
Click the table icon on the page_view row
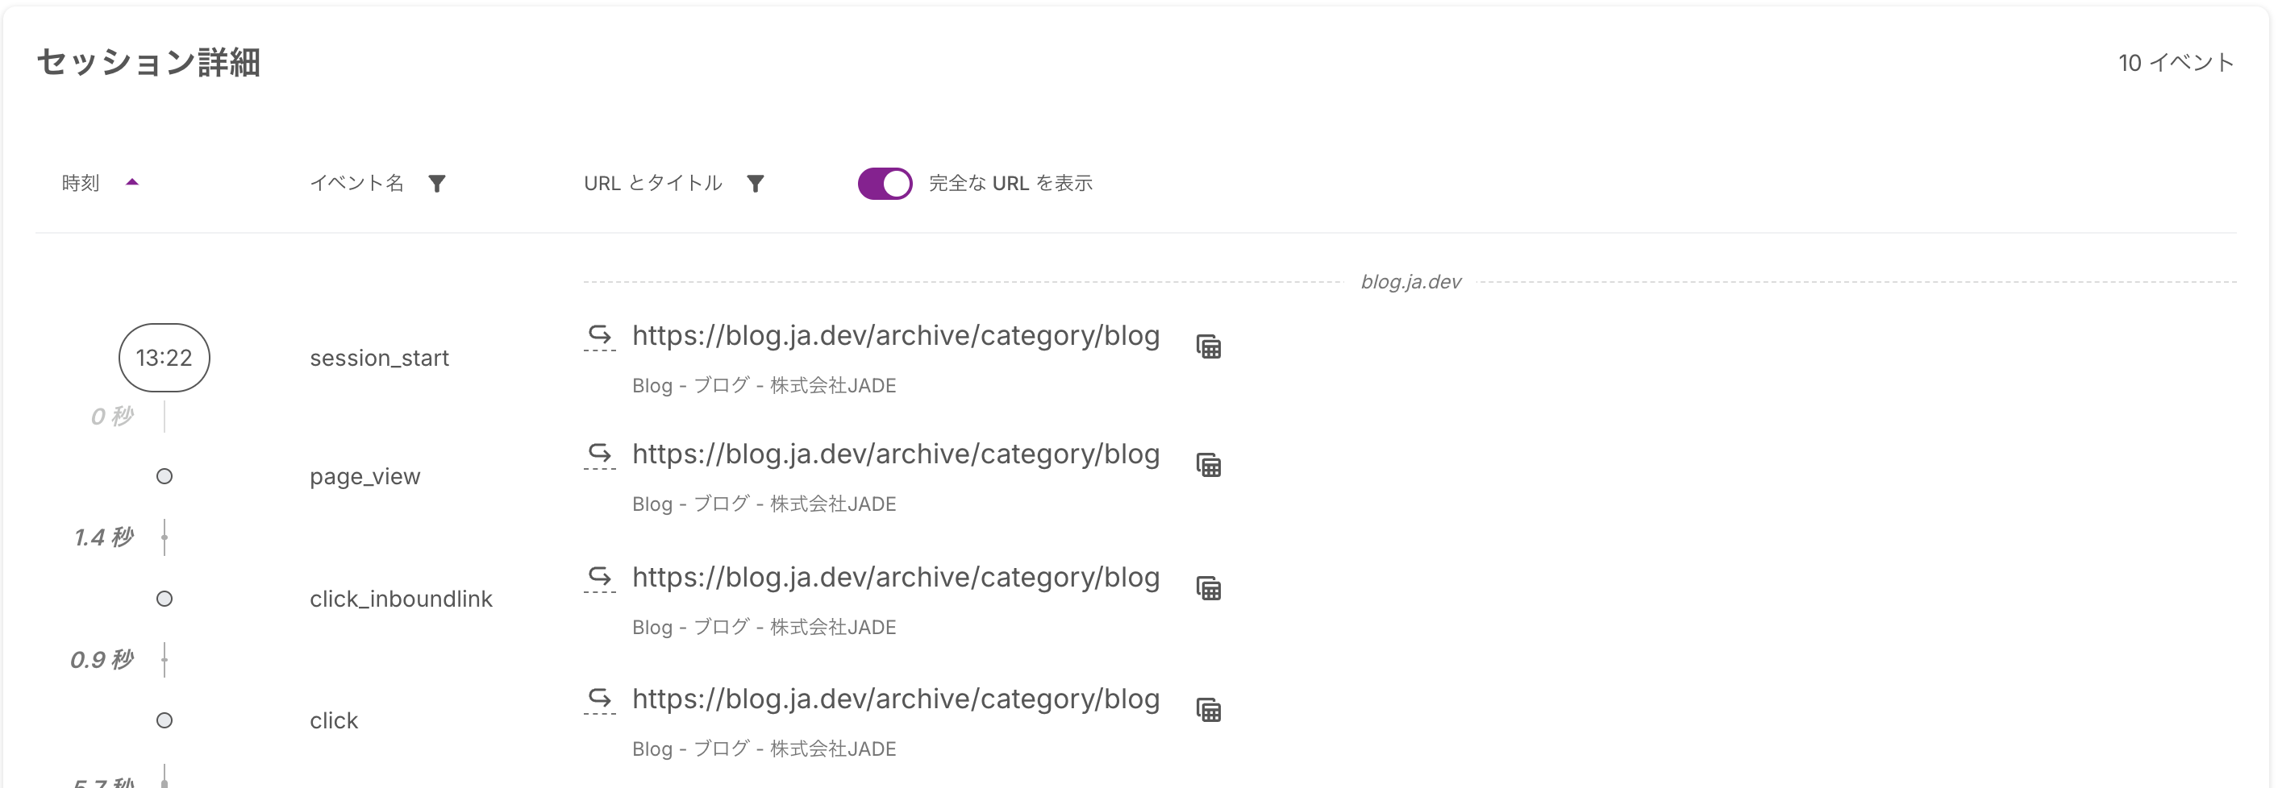coord(1209,465)
